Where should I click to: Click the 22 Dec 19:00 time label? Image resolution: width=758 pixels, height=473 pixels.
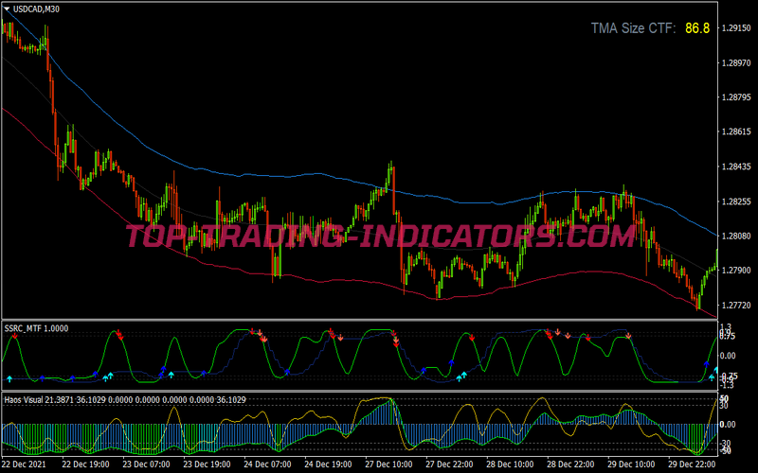pyautogui.click(x=85, y=464)
